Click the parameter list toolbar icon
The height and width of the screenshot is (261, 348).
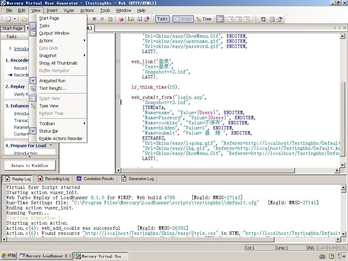[272, 19]
